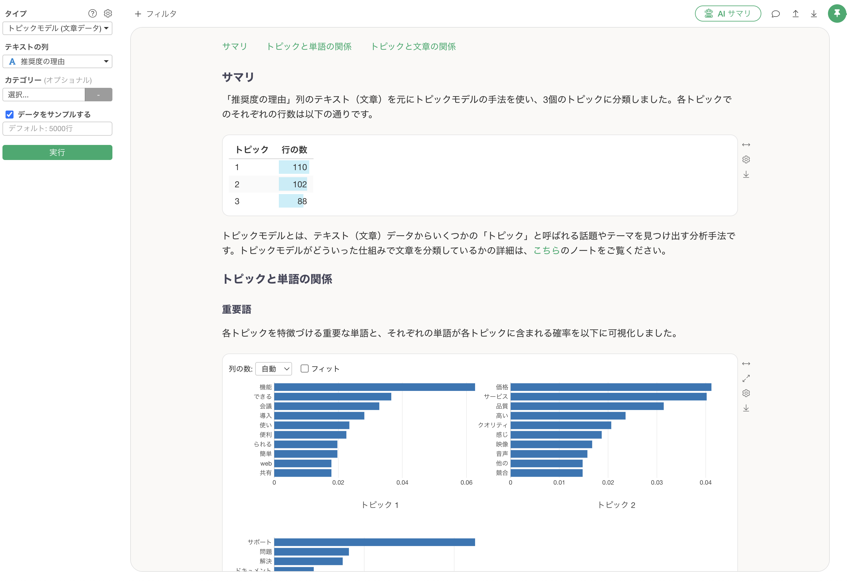Click the 重要語 heading
847x581 pixels.
click(237, 310)
